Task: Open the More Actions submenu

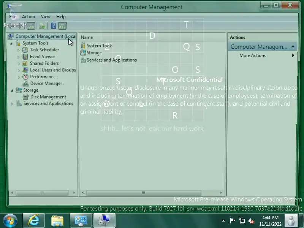Action: point(263,55)
